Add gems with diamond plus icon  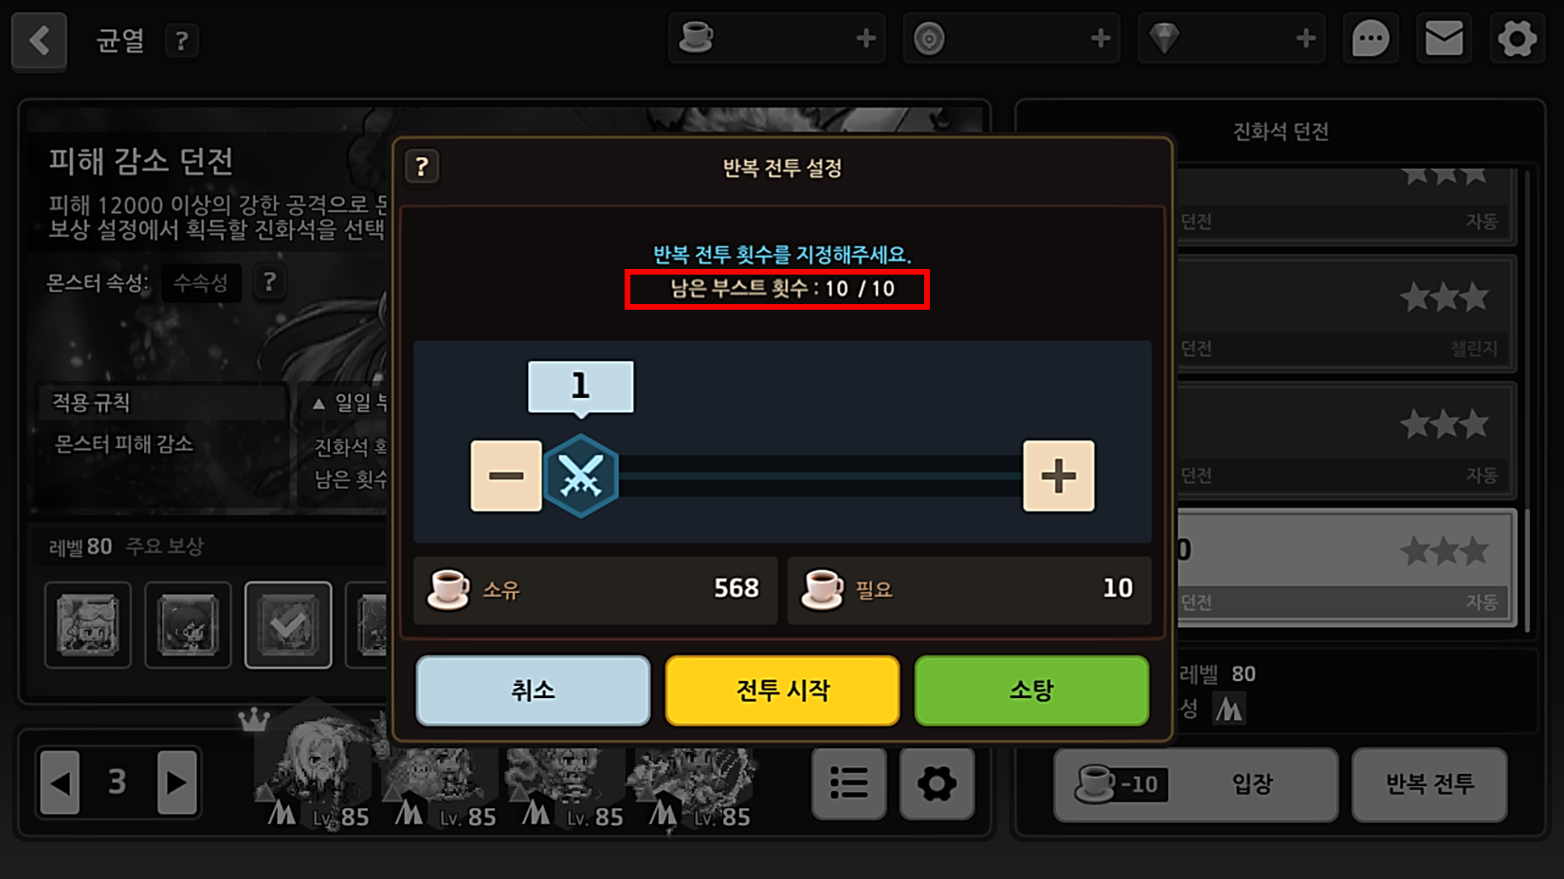pos(1305,39)
